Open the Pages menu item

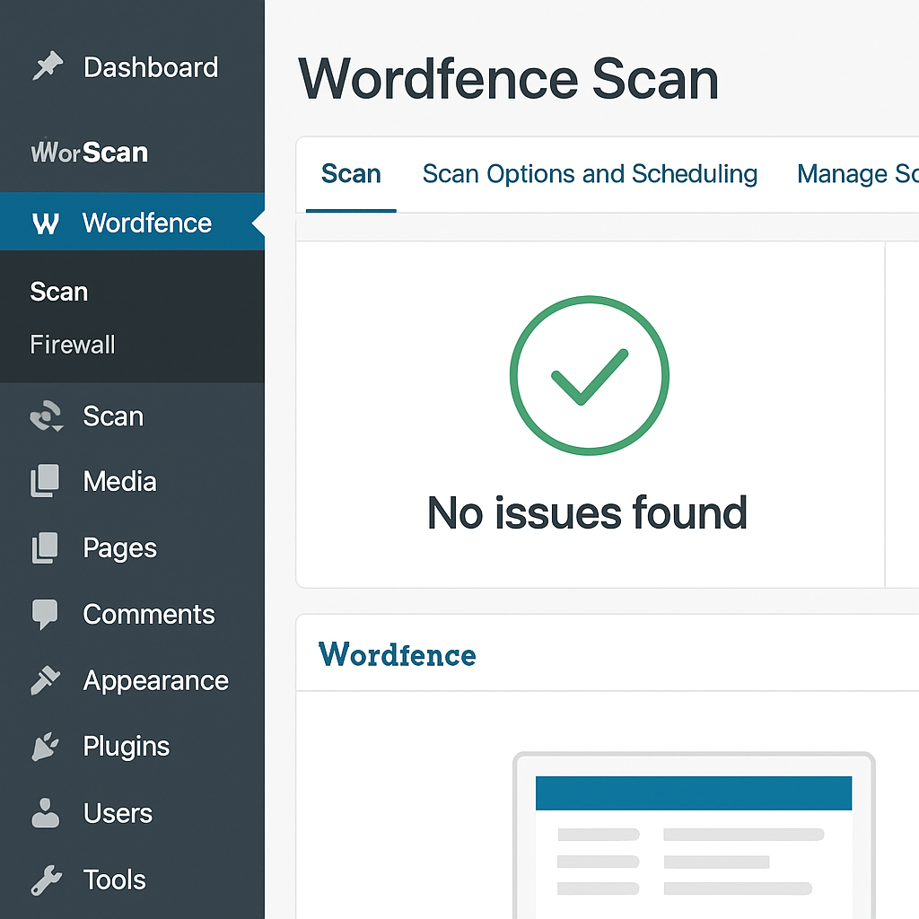point(119,548)
